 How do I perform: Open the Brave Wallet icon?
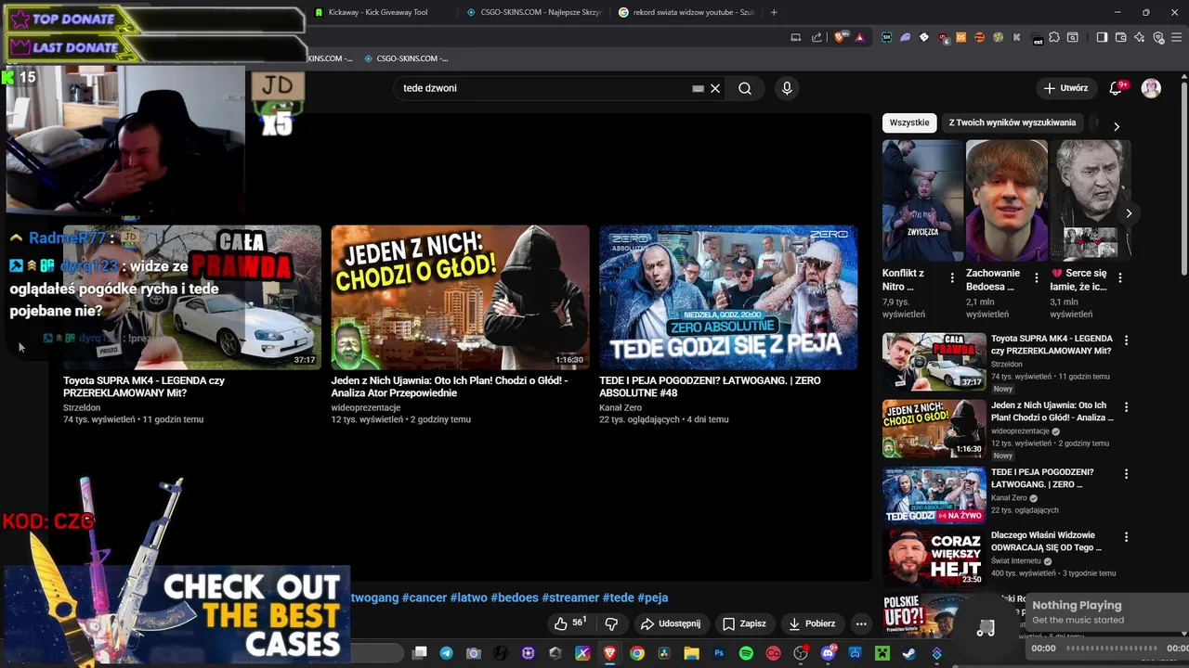(1121, 37)
